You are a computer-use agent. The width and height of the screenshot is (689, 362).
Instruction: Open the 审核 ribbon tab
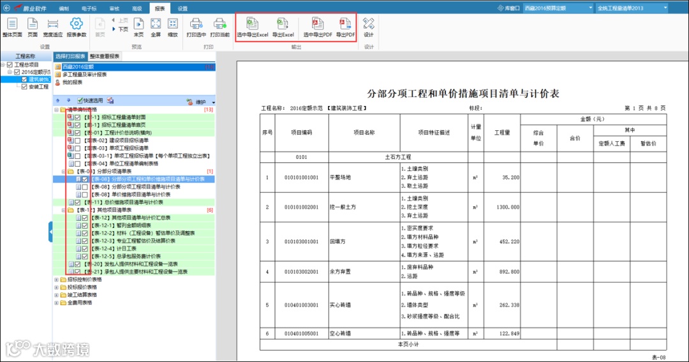pos(114,8)
